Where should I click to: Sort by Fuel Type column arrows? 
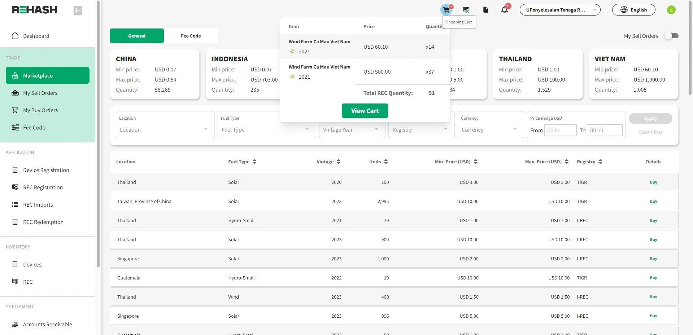(x=254, y=162)
